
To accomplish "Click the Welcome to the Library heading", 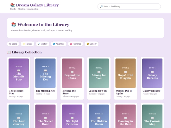I will pyautogui.click(x=43, y=25).
